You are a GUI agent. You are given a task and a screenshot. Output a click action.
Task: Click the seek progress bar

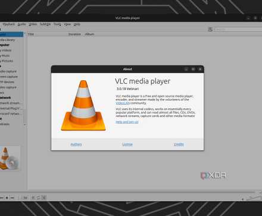tap(127, 192)
